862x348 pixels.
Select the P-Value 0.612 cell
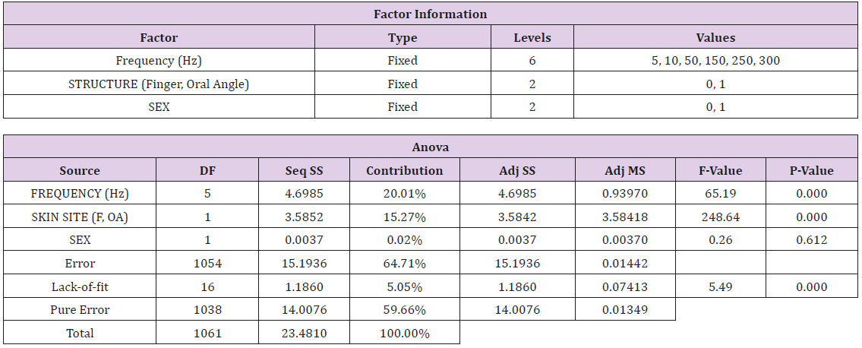pyautogui.click(x=810, y=240)
